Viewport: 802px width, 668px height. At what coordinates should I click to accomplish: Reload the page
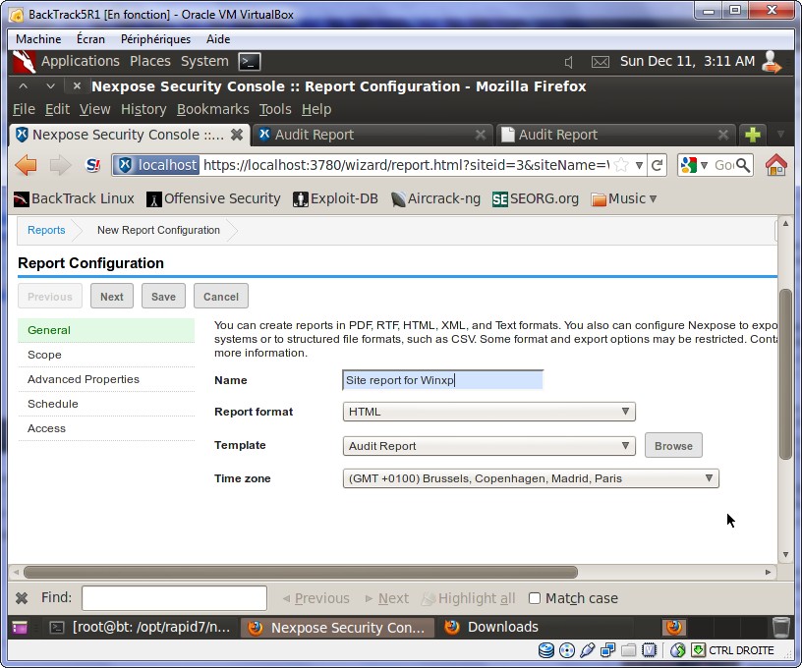(x=657, y=165)
